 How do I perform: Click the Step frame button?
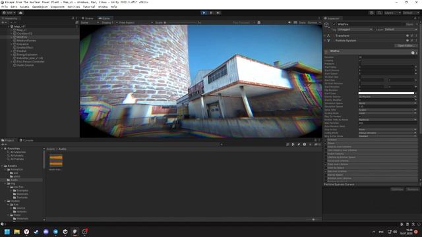[218, 13]
